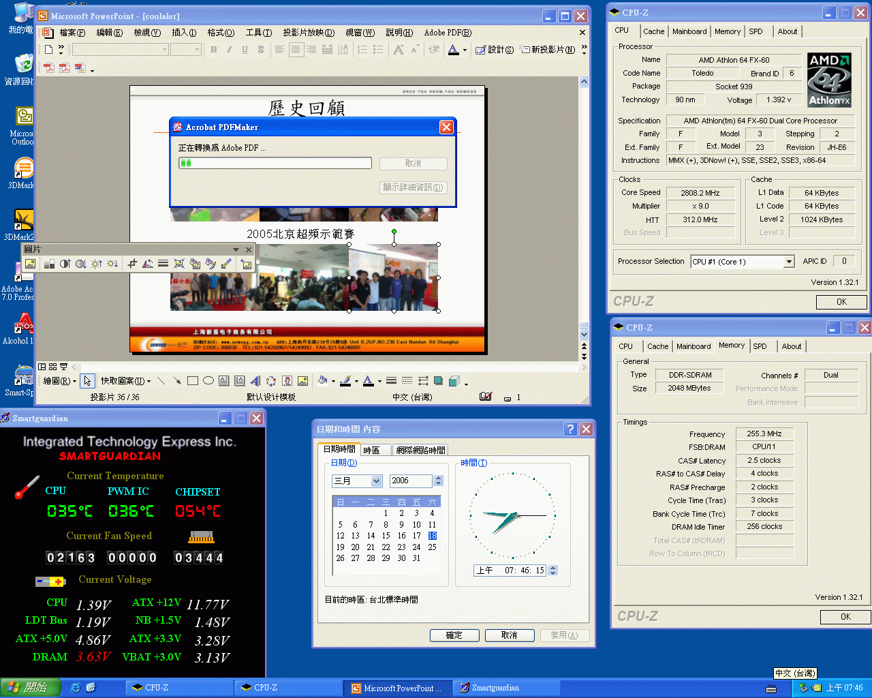Image resolution: width=872 pixels, height=698 pixels.
Task: Open the font name combo box
Action: [x=120, y=49]
